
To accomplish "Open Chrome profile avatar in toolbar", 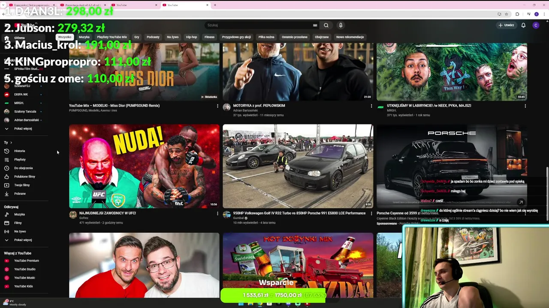I will [536, 14].
